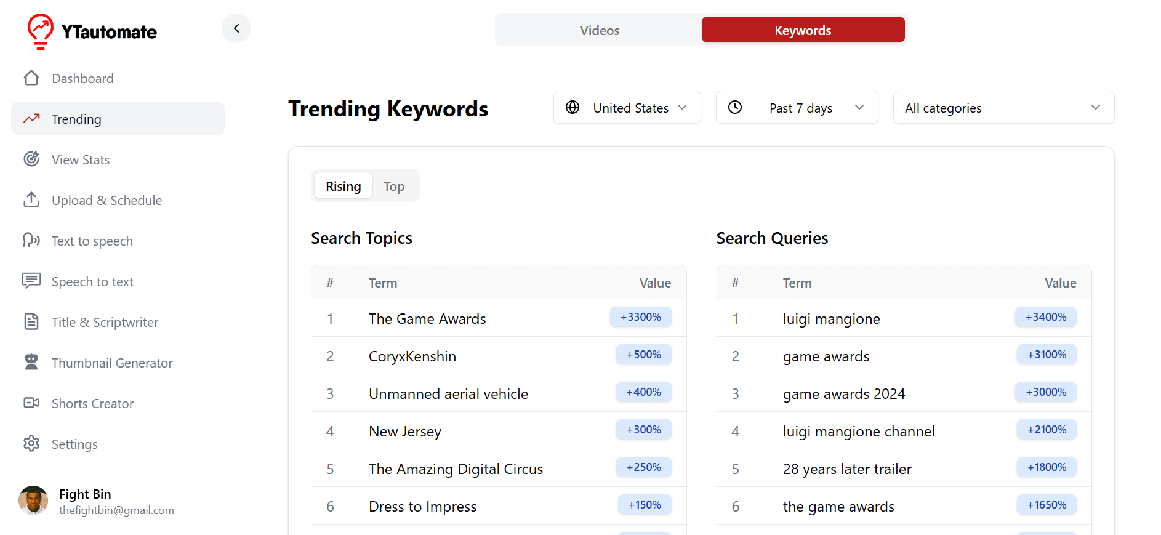The image size is (1161, 535).
Task: Click The Amazing Digital Circus term
Action: tap(456, 469)
